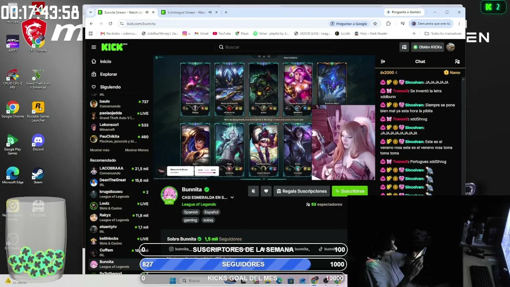Open Todos los marcadores folder

[x=443, y=33]
